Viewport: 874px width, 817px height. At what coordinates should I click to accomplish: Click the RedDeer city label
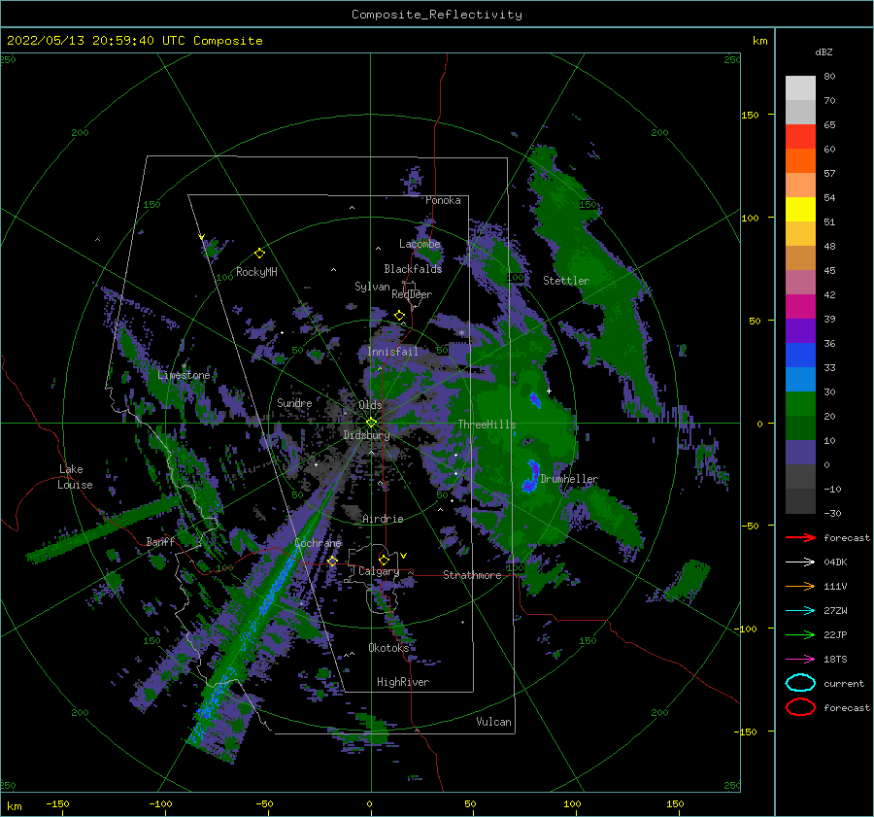click(x=412, y=294)
